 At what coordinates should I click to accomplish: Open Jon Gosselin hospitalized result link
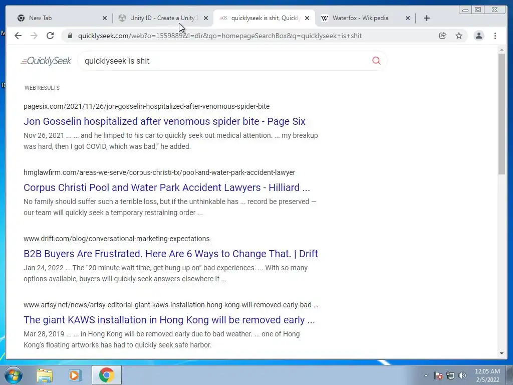164,121
